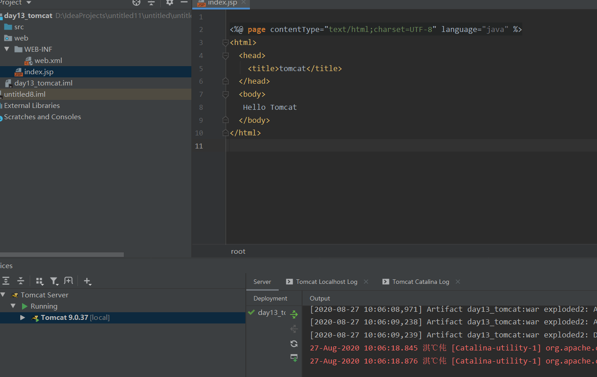The image size is (597, 377).
Task: Click the green Deploy All arrow icon
Action: (x=294, y=314)
